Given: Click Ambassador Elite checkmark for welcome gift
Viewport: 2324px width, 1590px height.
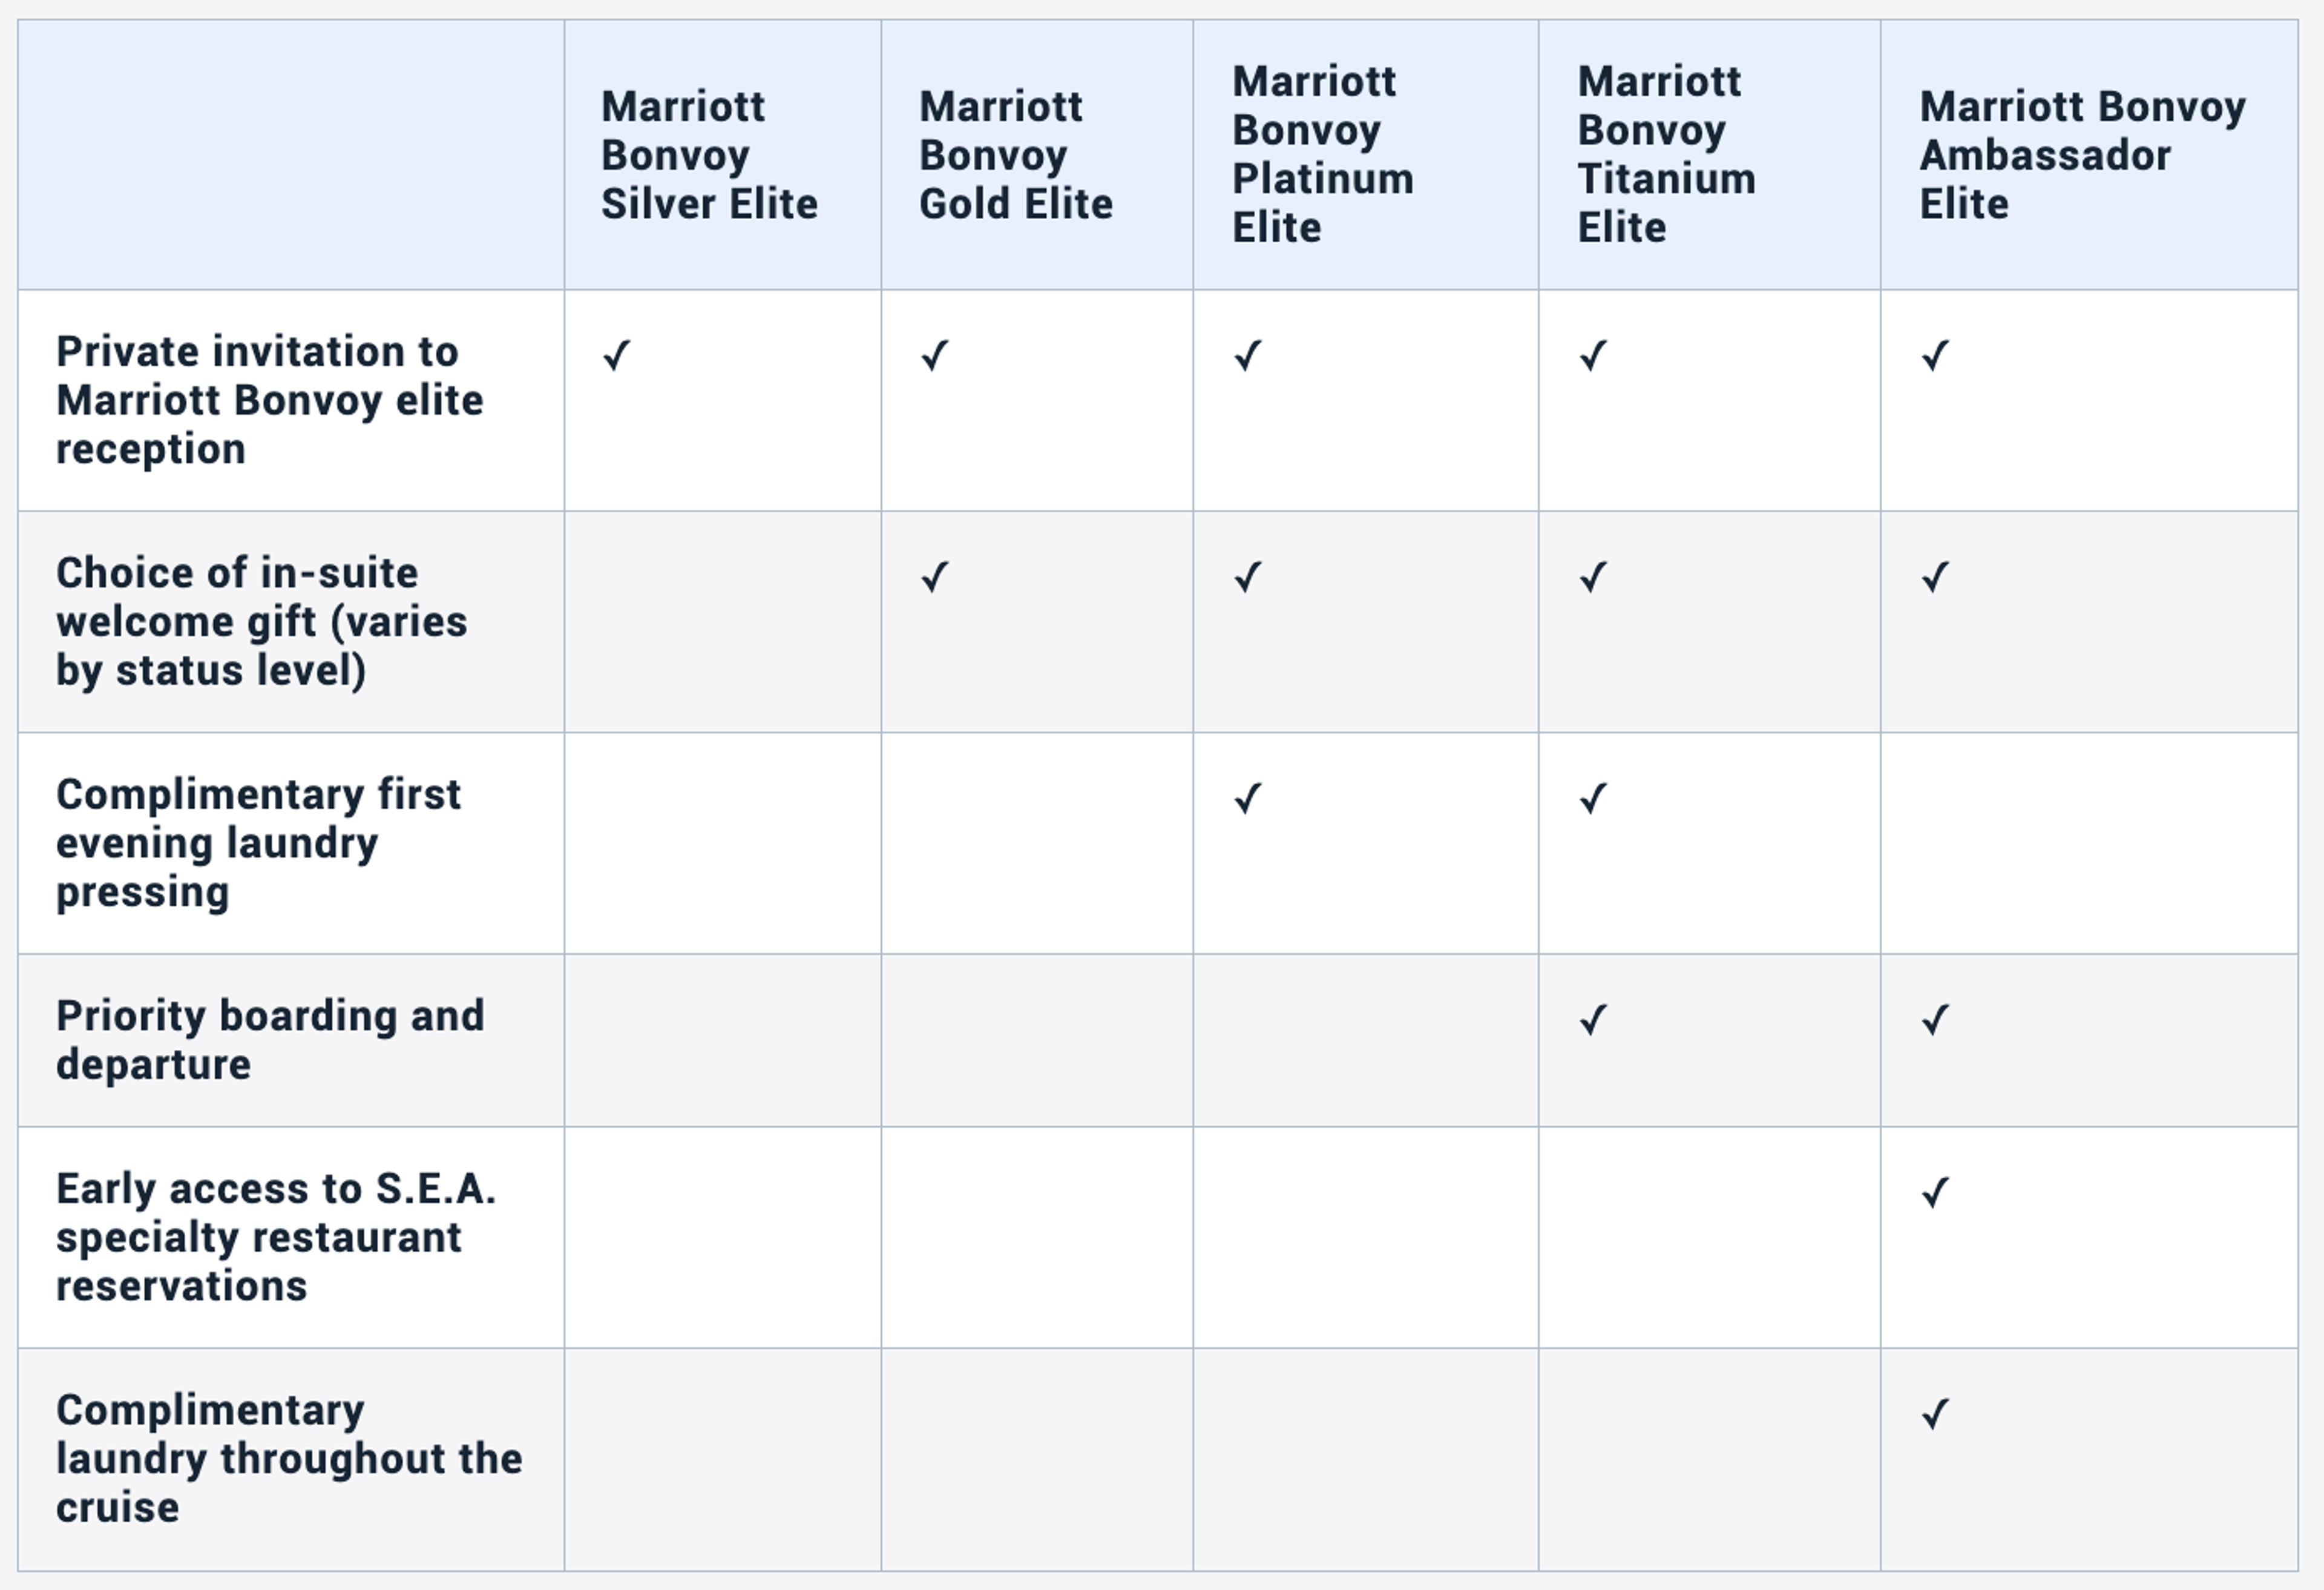Looking at the screenshot, I should (1936, 576).
